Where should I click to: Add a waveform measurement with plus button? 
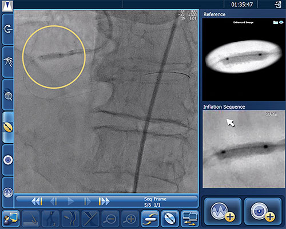[x=223, y=211]
